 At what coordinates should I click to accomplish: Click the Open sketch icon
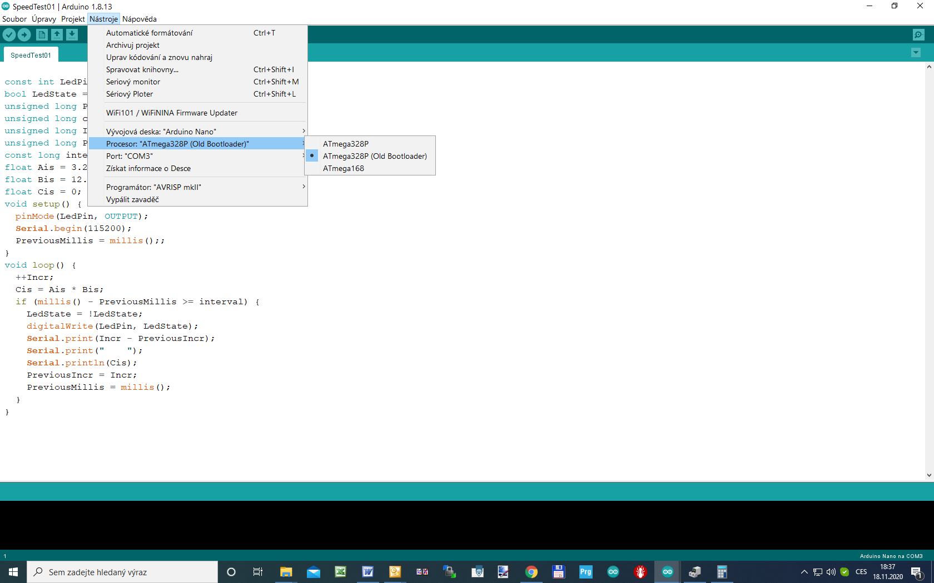click(x=57, y=34)
